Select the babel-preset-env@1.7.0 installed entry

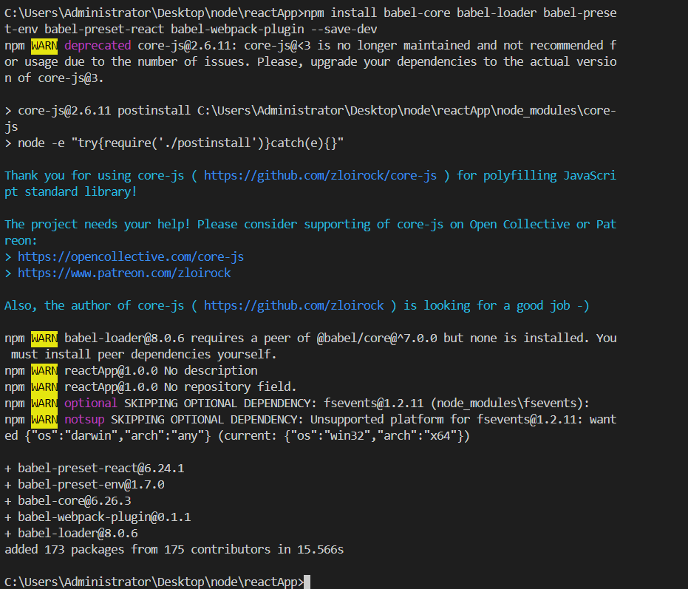point(91,485)
